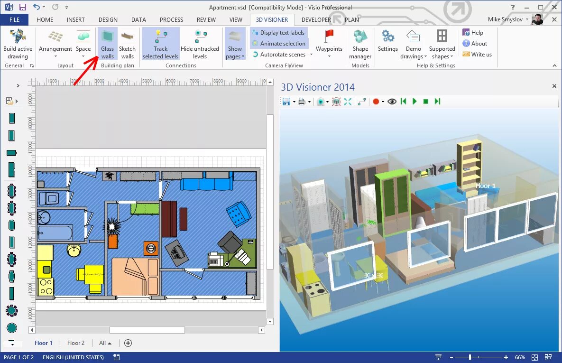562x363 pixels.
Task: Click the zoom slider handle
Action: pyautogui.click(x=470, y=357)
